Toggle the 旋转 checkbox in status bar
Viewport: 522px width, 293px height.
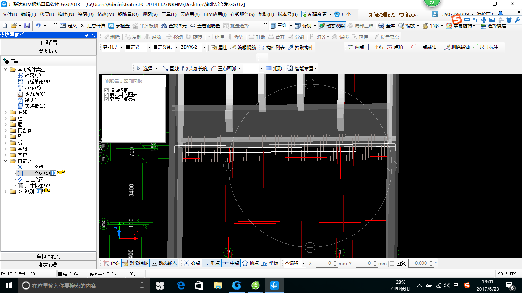(392, 263)
